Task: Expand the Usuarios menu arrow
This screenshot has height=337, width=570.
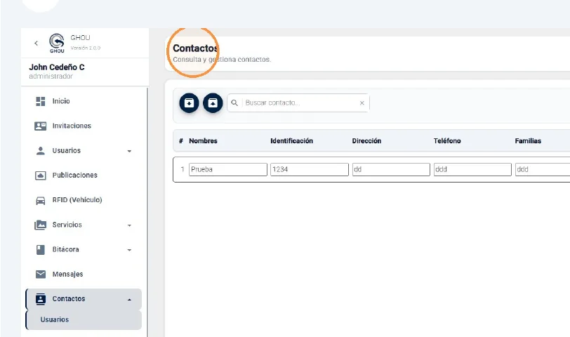Action: click(x=129, y=151)
